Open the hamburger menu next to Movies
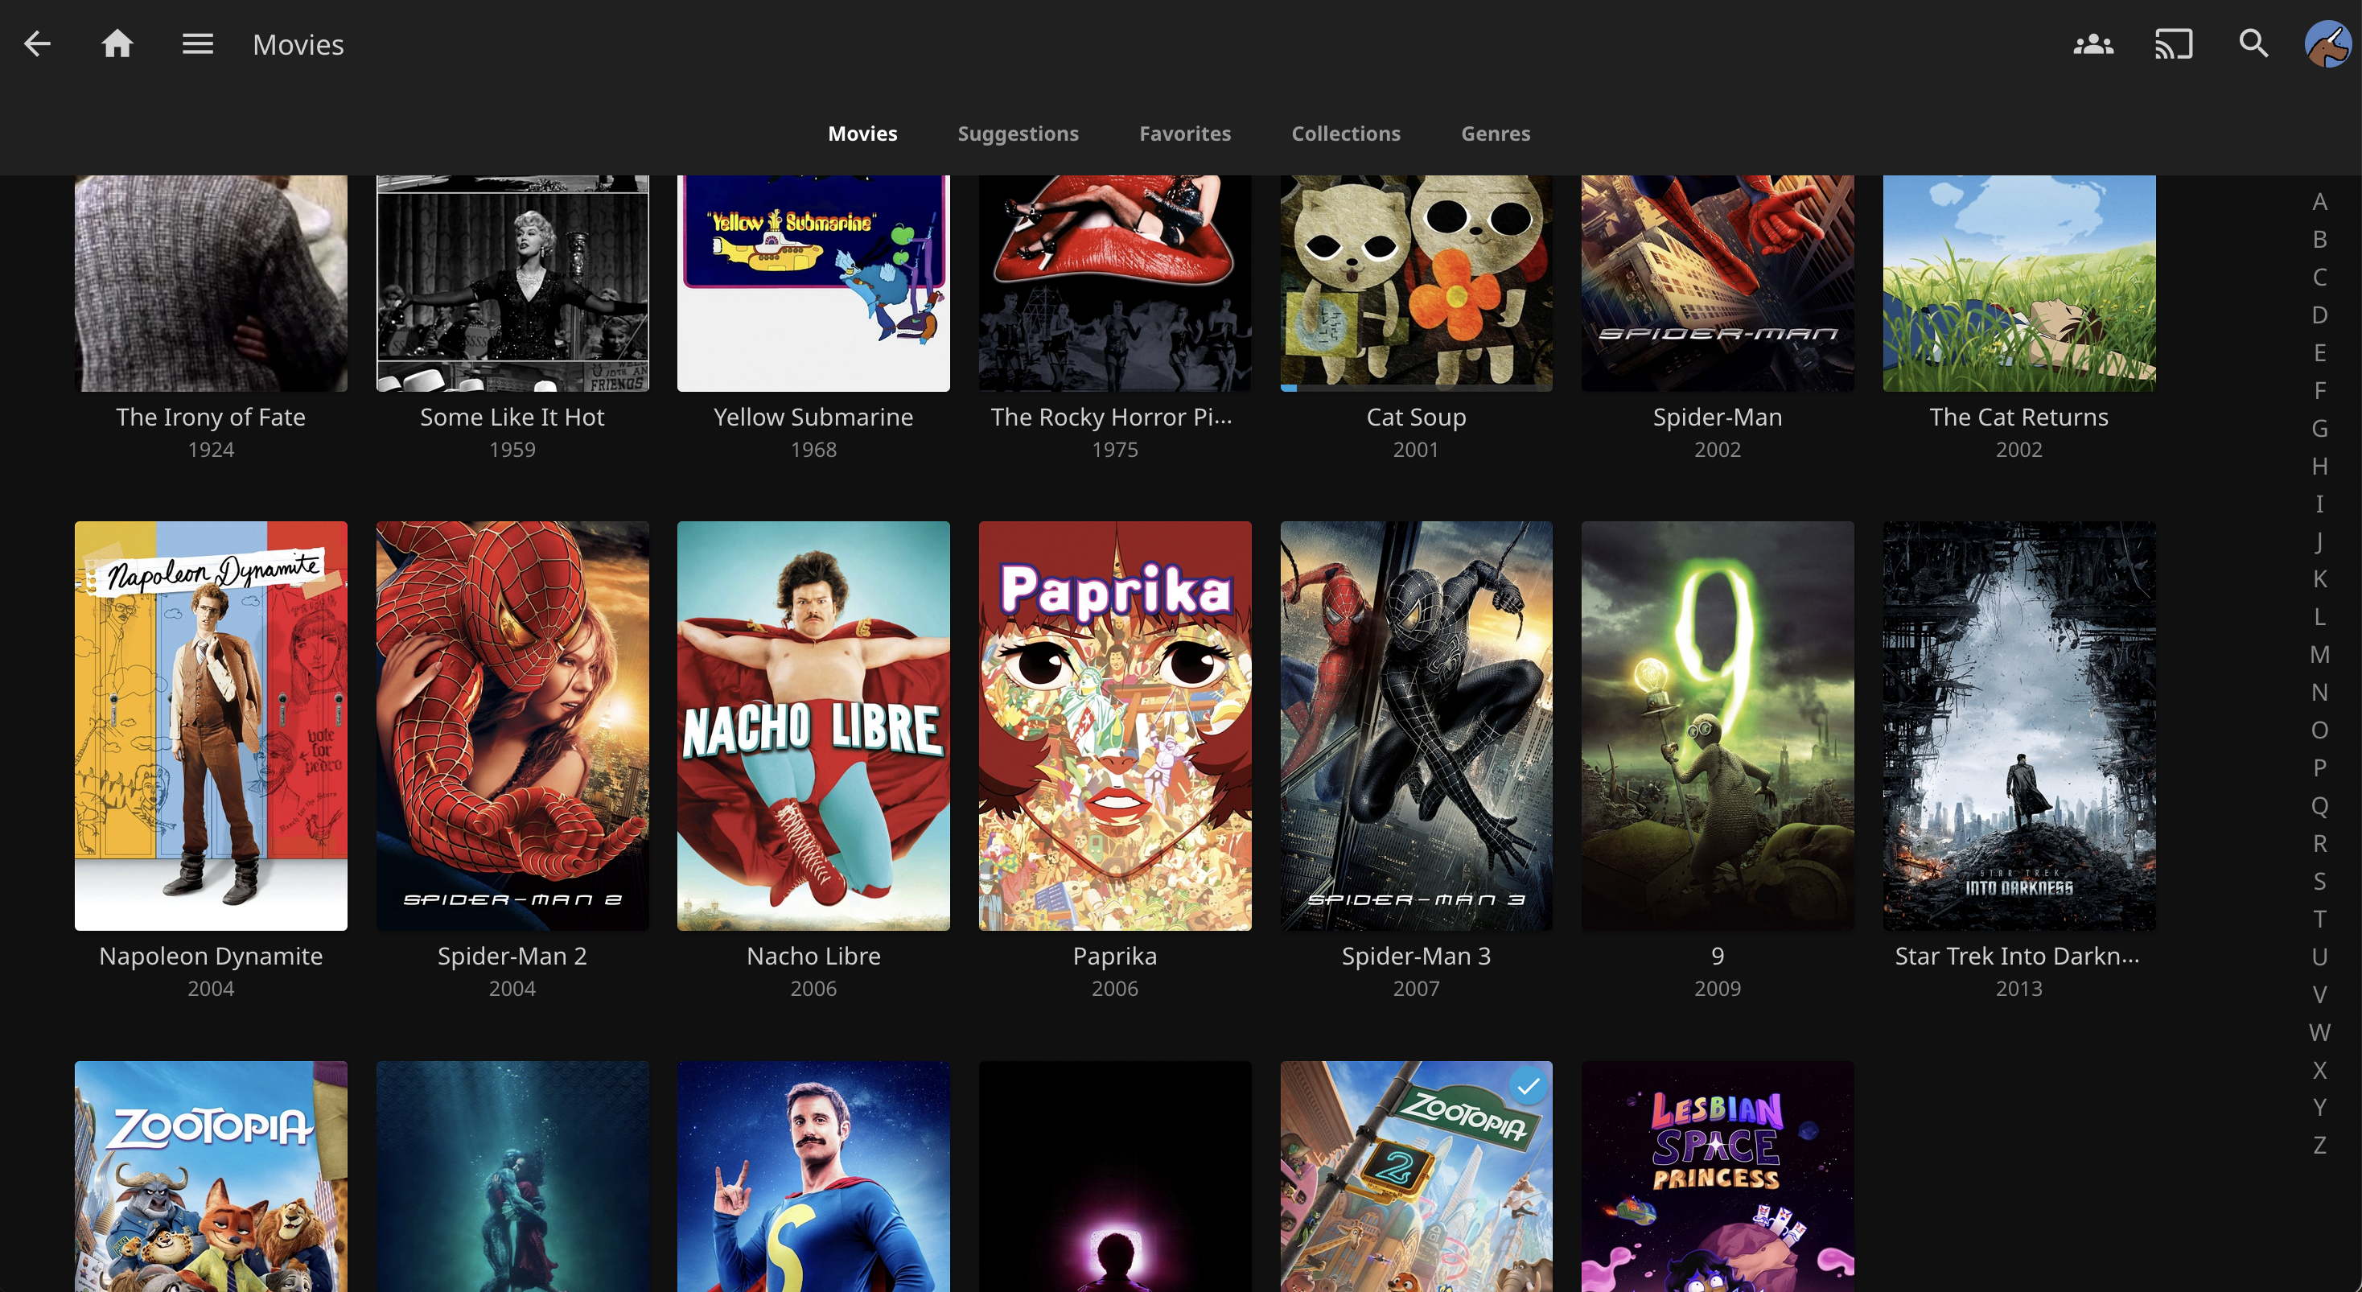The image size is (2362, 1292). tap(196, 43)
